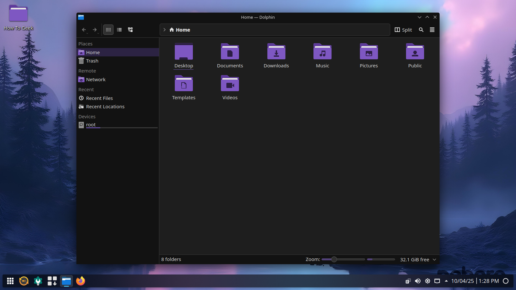This screenshot has width=516, height=290.
Task: Open the volume control tray icon
Action: (418, 281)
